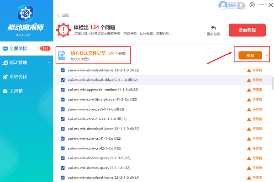The width and height of the screenshot is (274, 182).
Task: Go to 系统优化 in sidebar
Action: 26,76
